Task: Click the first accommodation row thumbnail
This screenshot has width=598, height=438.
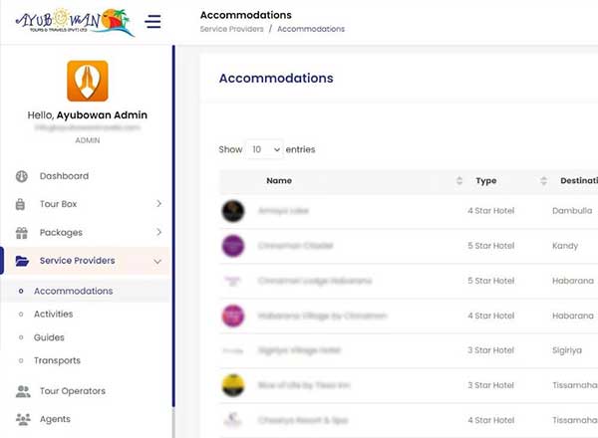Action: tap(233, 211)
